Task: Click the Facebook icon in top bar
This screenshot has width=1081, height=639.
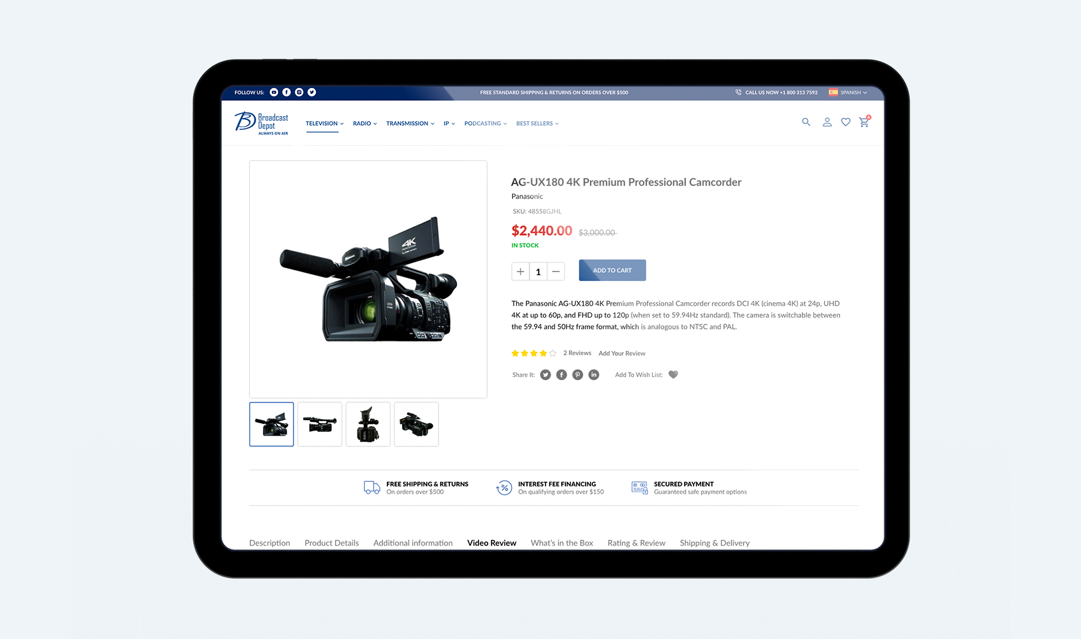Action: [x=286, y=92]
